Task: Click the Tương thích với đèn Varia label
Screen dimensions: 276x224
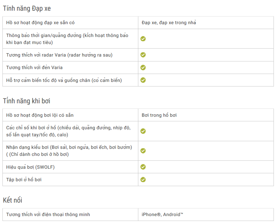Action: [34, 68]
